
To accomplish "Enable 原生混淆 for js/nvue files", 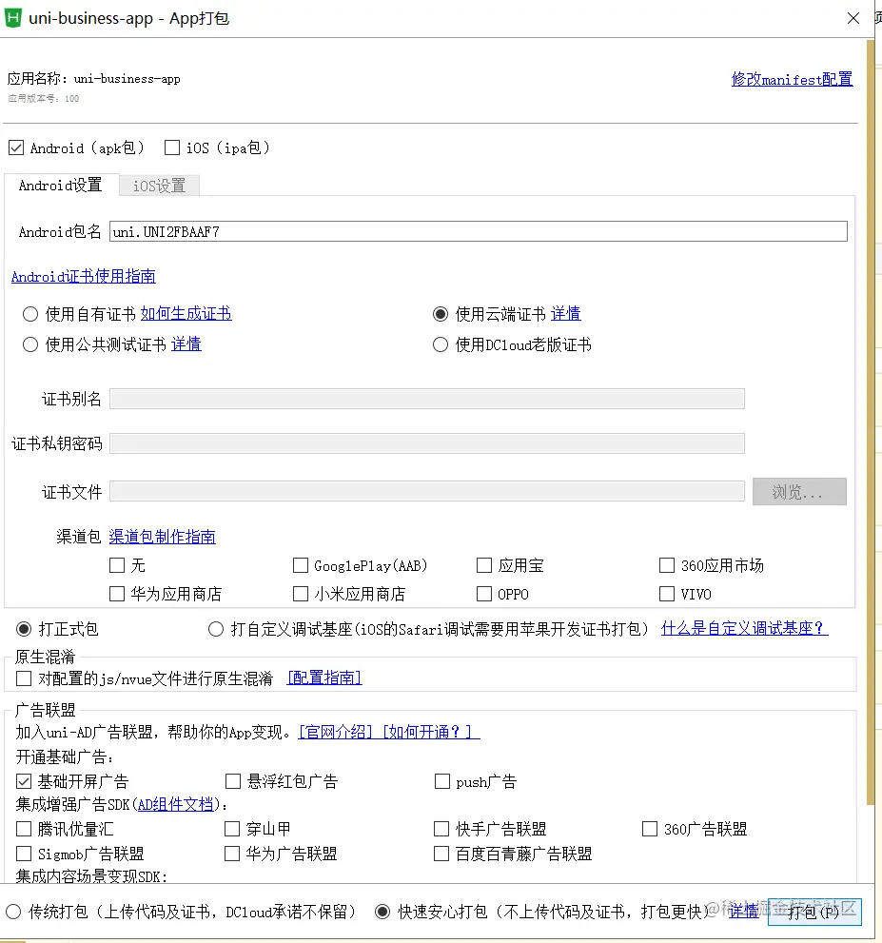I will point(21,678).
